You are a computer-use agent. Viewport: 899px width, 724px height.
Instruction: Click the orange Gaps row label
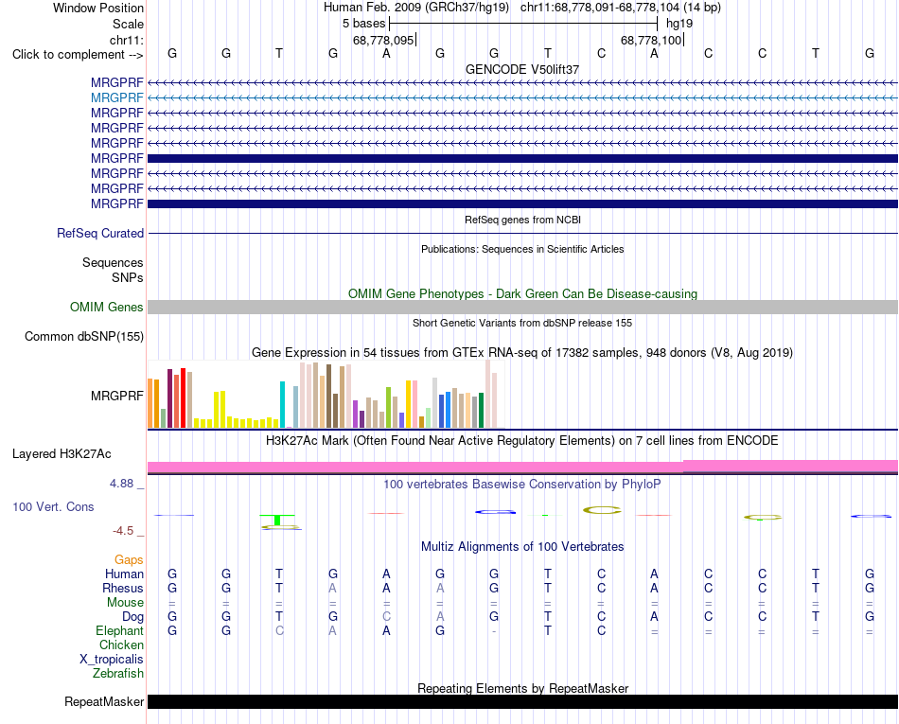pyautogui.click(x=129, y=560)
